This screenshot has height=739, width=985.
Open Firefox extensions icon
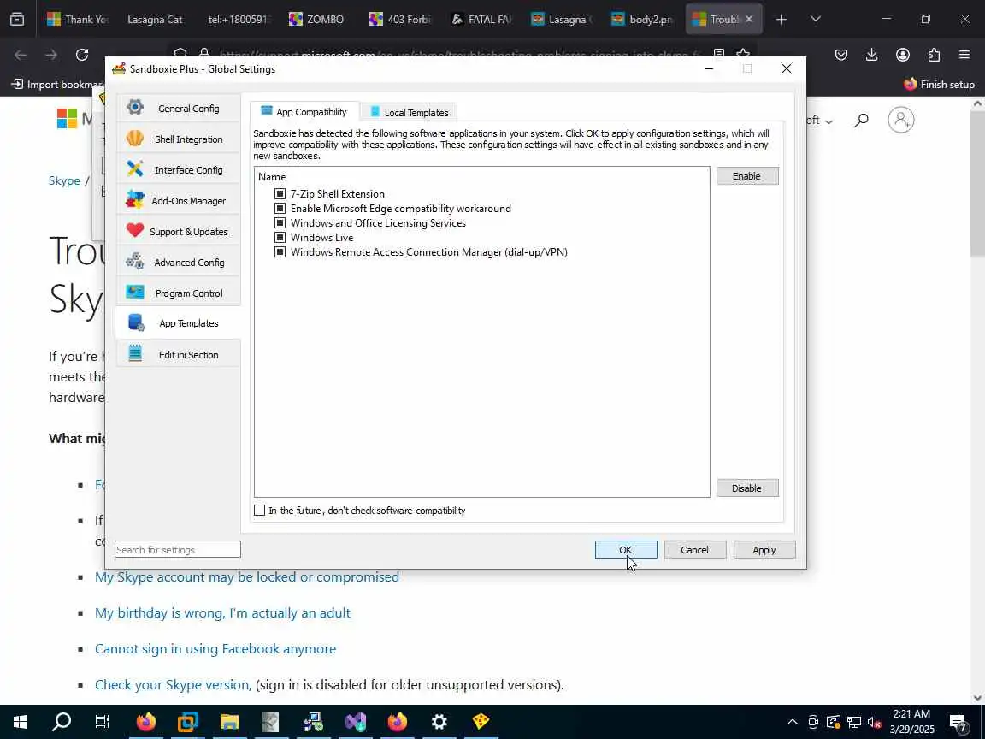click(x=934, y=55)
